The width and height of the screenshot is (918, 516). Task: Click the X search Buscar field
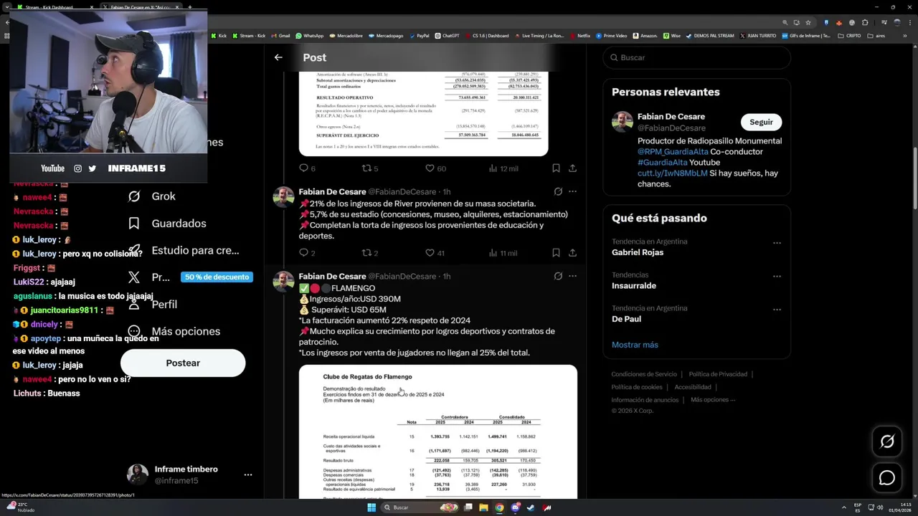click(x=696, y=57)
